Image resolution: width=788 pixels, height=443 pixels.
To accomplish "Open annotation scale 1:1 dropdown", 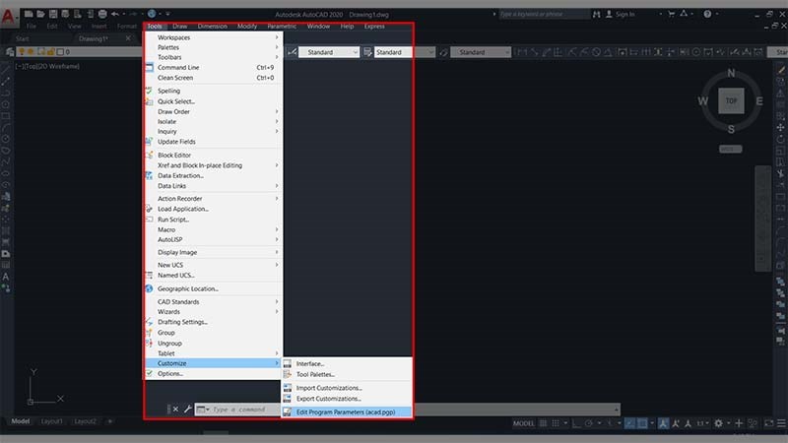I will pyautogui.click(x=702, y=423).
